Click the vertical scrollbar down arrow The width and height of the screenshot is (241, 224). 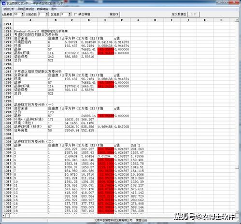[x=237, y=212]
